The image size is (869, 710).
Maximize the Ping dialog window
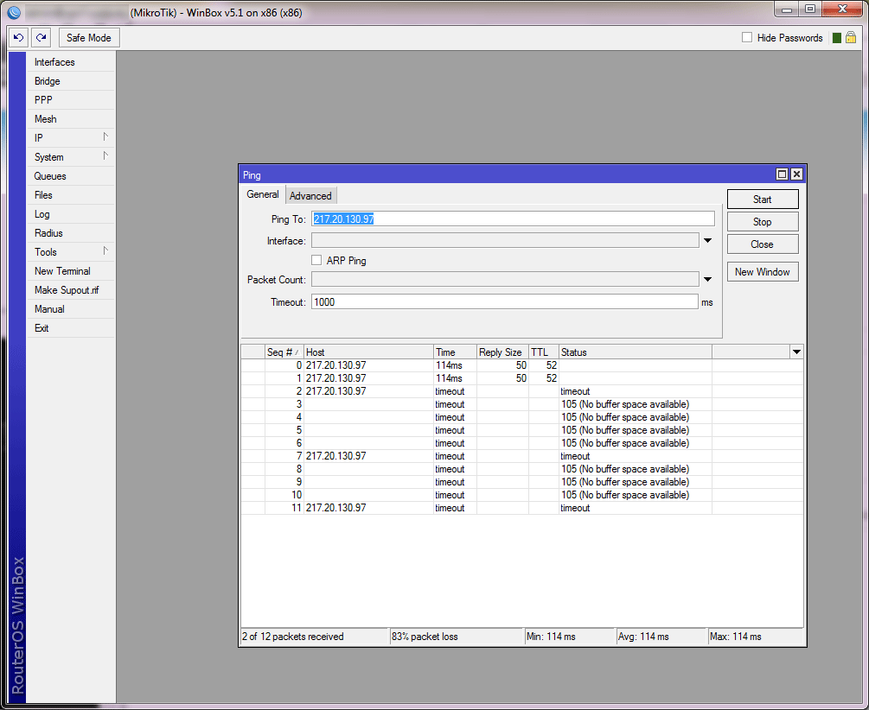(782, 174)
